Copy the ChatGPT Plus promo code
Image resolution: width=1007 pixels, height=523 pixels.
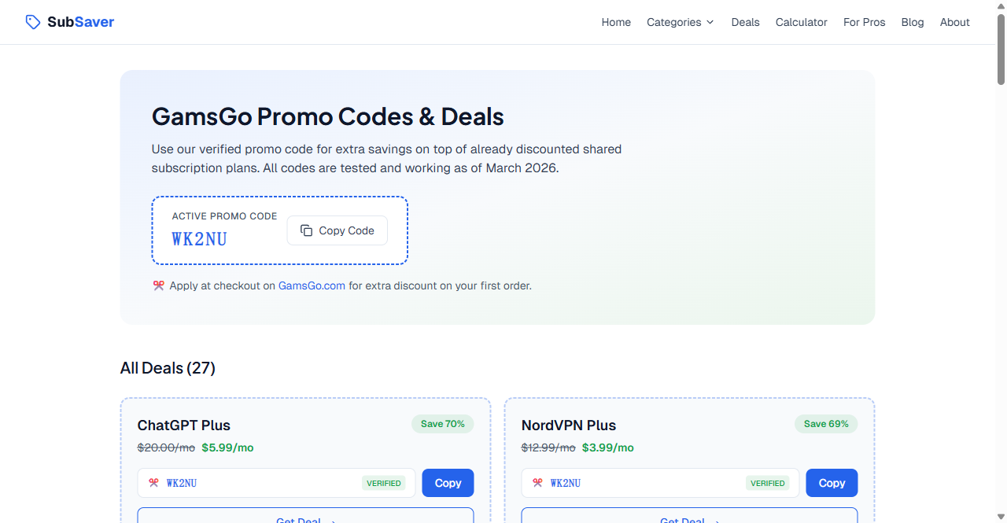(448, 483)
